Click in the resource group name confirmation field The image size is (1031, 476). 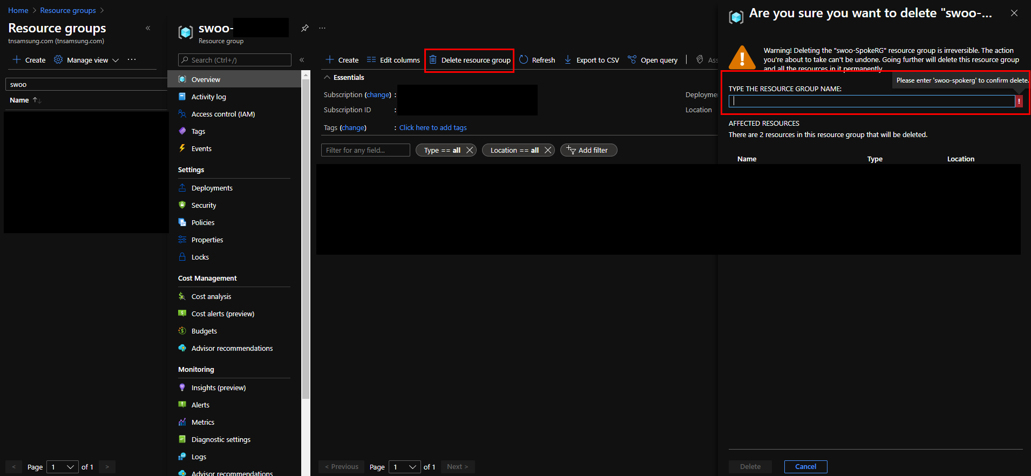[x=872, y=101]
